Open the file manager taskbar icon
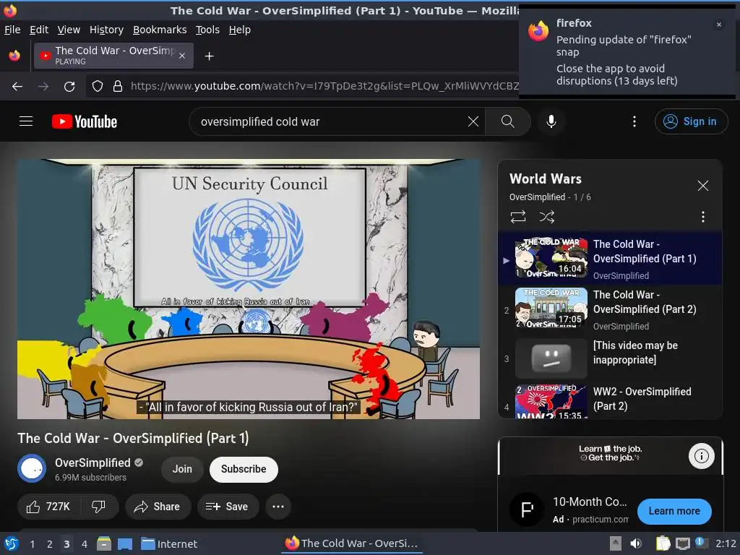The width and height of the screenshot is (740, 555). pyautogui.click(x=104, y=543)
